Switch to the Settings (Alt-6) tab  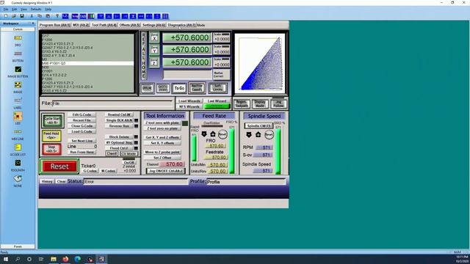click(x=153, y=25)
